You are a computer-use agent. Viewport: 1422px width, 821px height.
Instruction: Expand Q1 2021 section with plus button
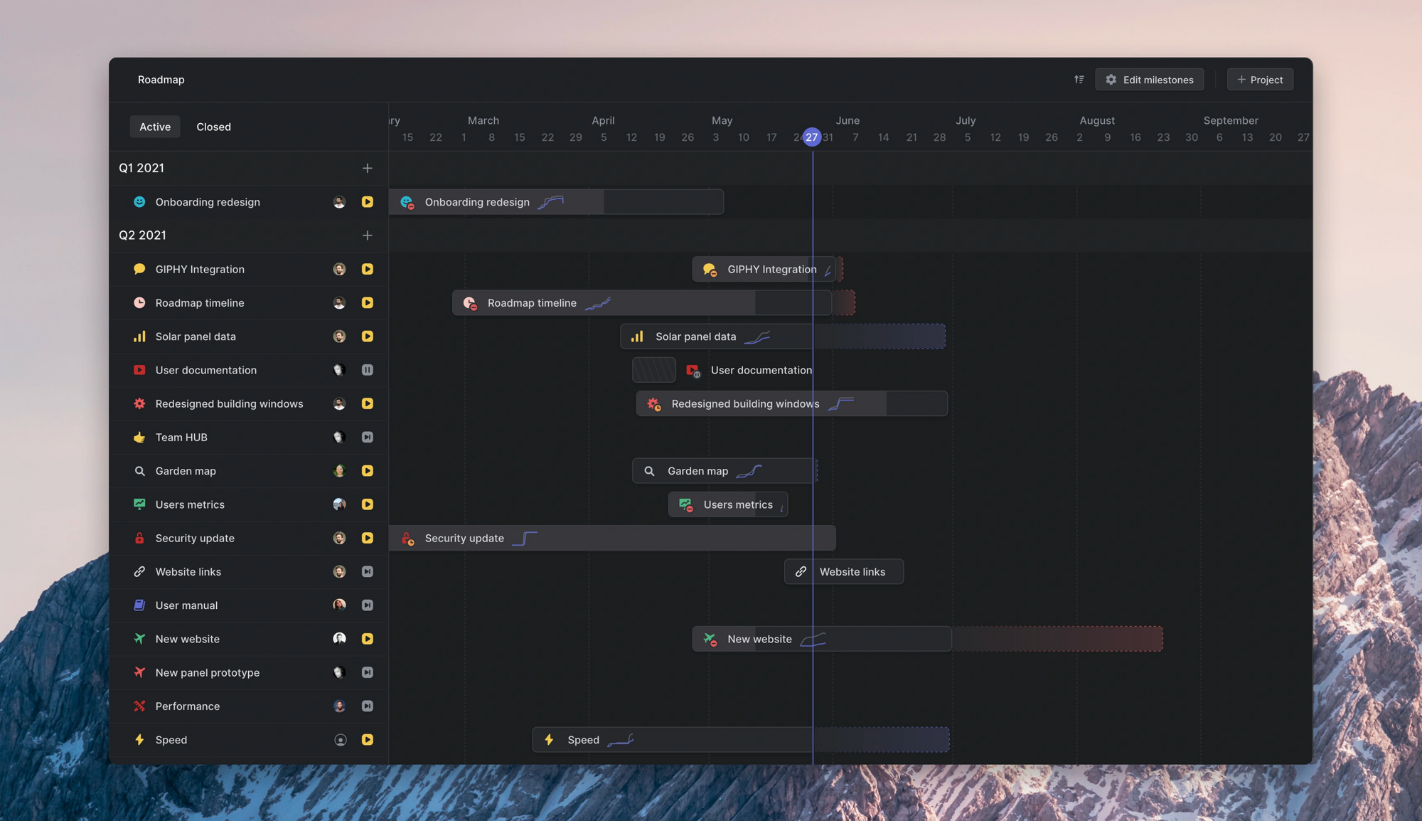367,168
